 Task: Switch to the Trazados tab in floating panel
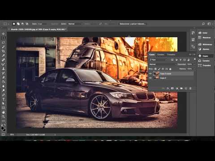(171, 55)
